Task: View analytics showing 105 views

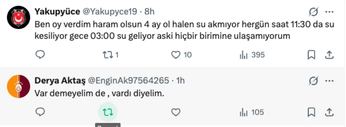Action: tap(244, 112)
